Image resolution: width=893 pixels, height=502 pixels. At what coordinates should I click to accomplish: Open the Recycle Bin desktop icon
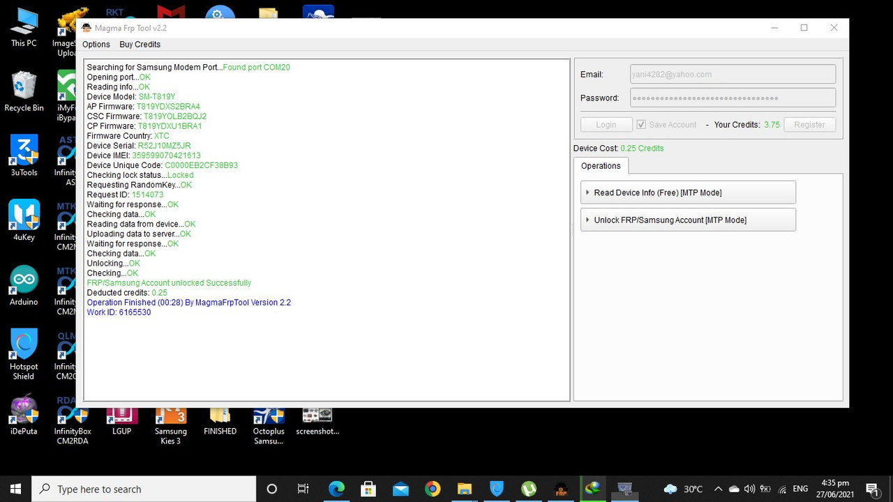pos(24,91)
